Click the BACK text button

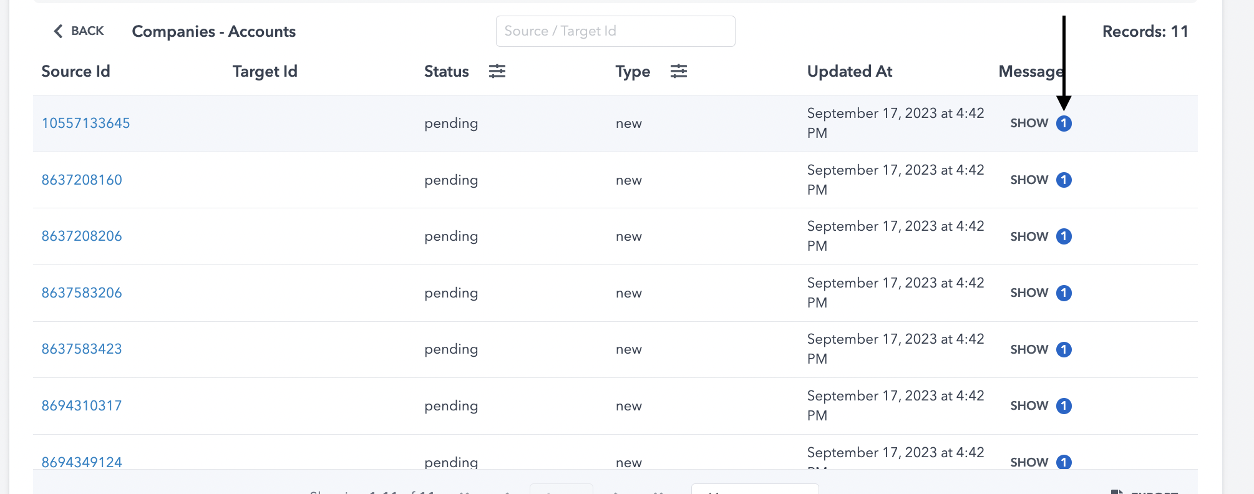(x=87, y=31)
